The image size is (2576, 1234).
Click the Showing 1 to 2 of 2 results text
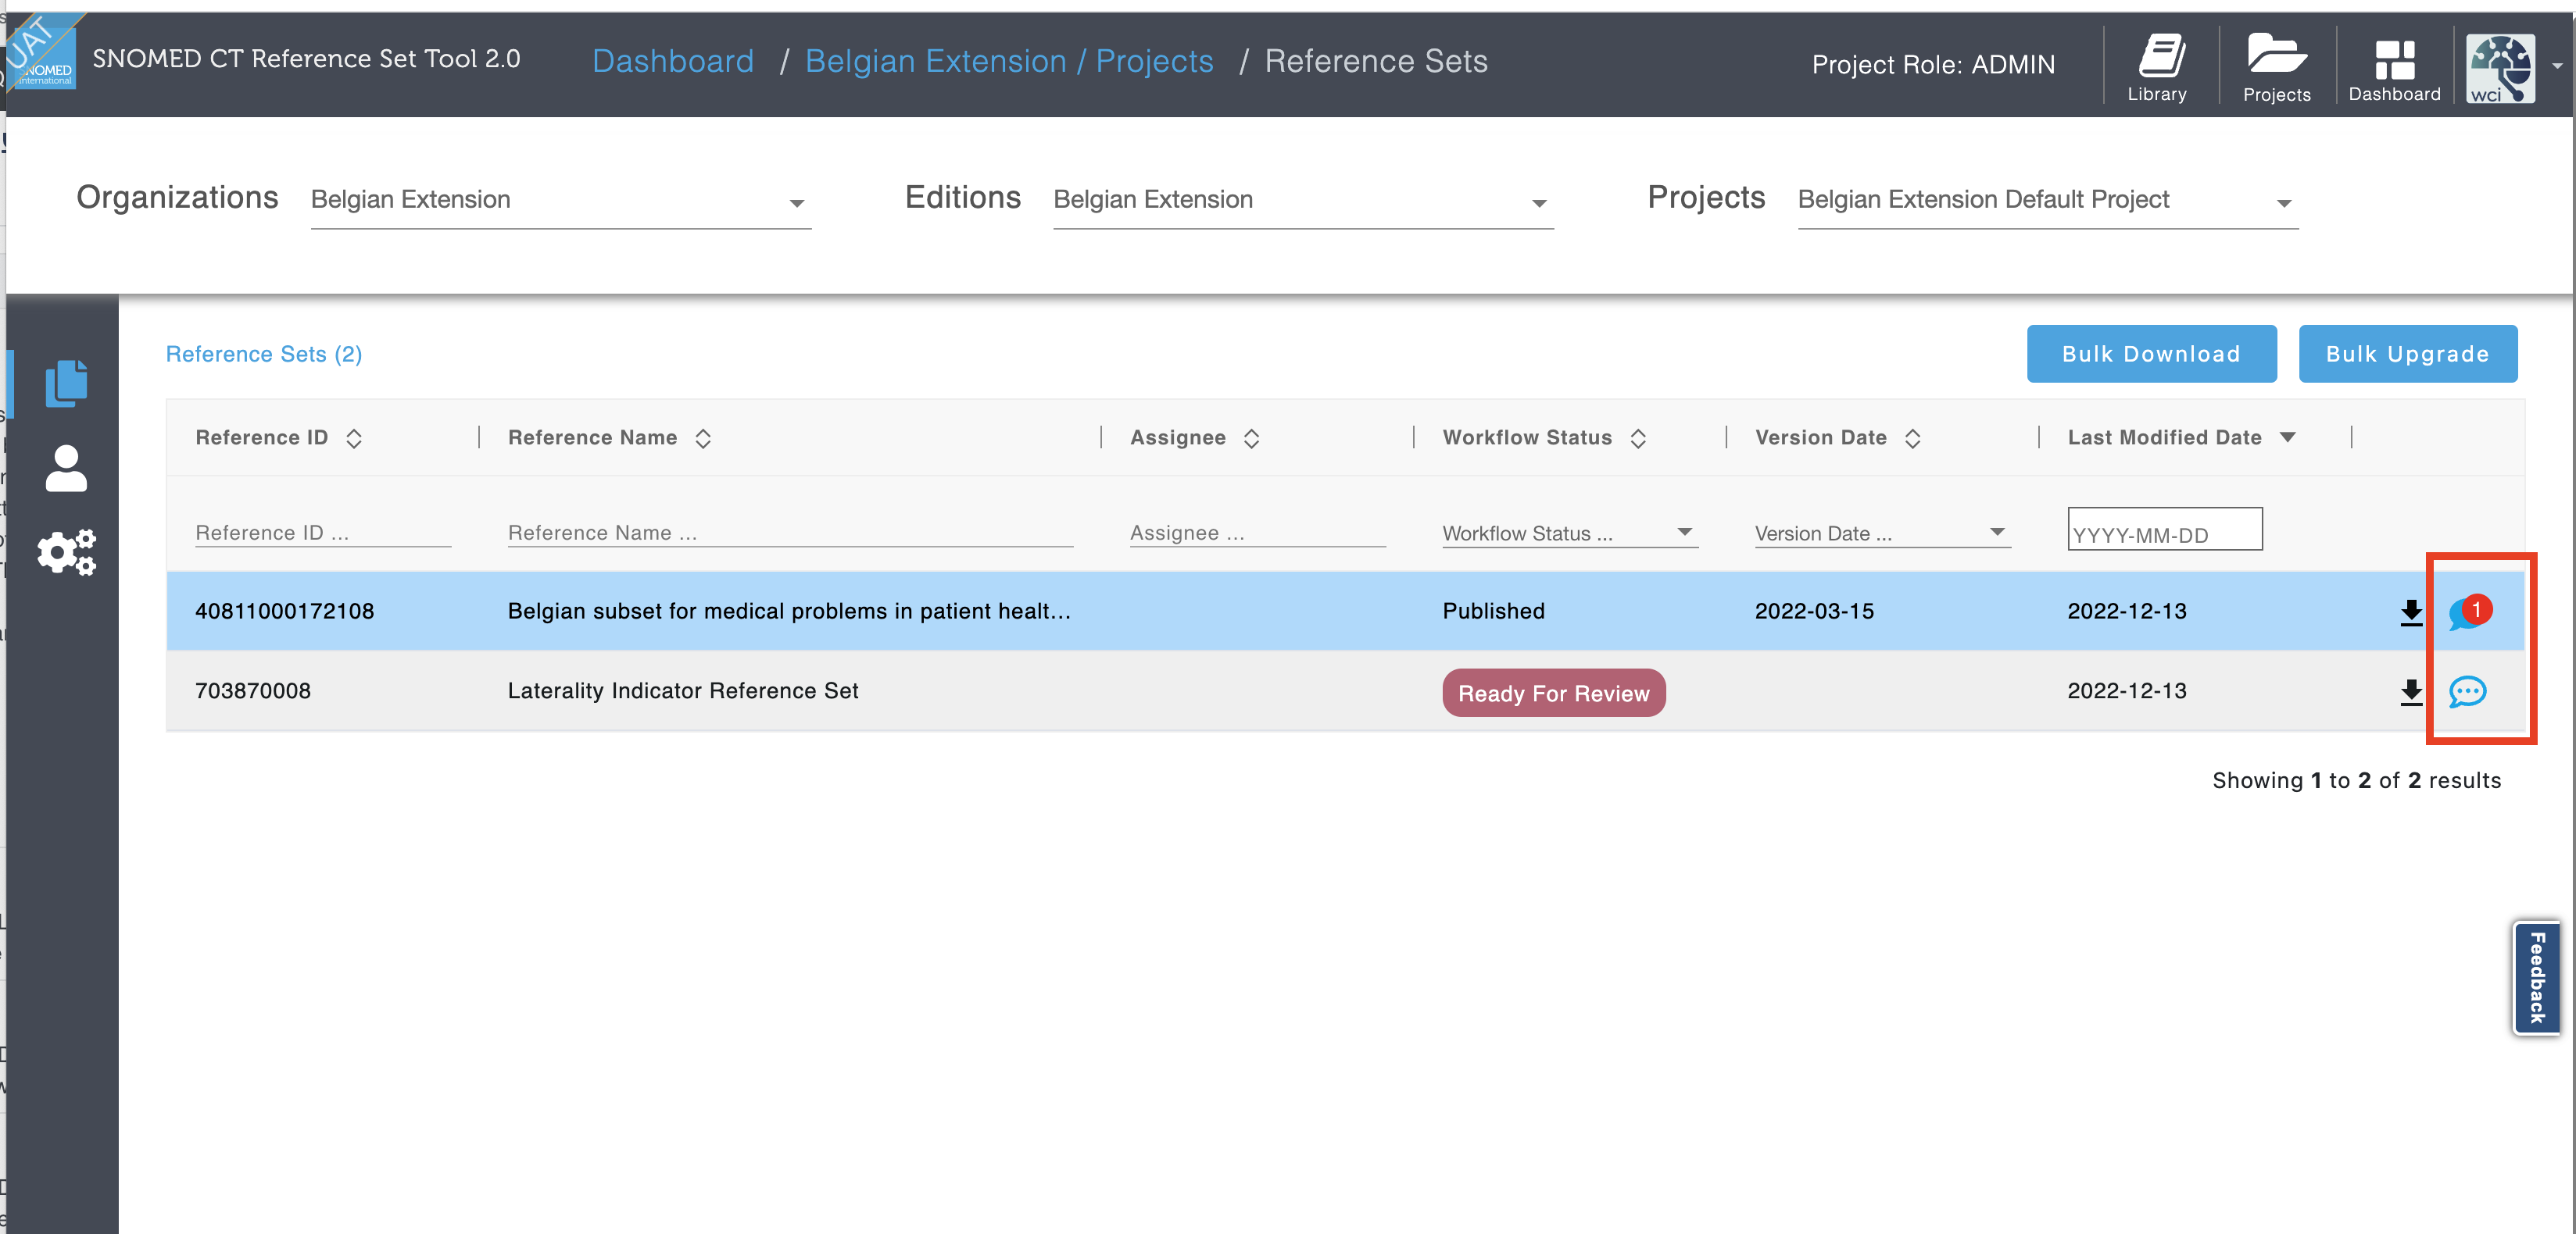[x=2356, y=780]
